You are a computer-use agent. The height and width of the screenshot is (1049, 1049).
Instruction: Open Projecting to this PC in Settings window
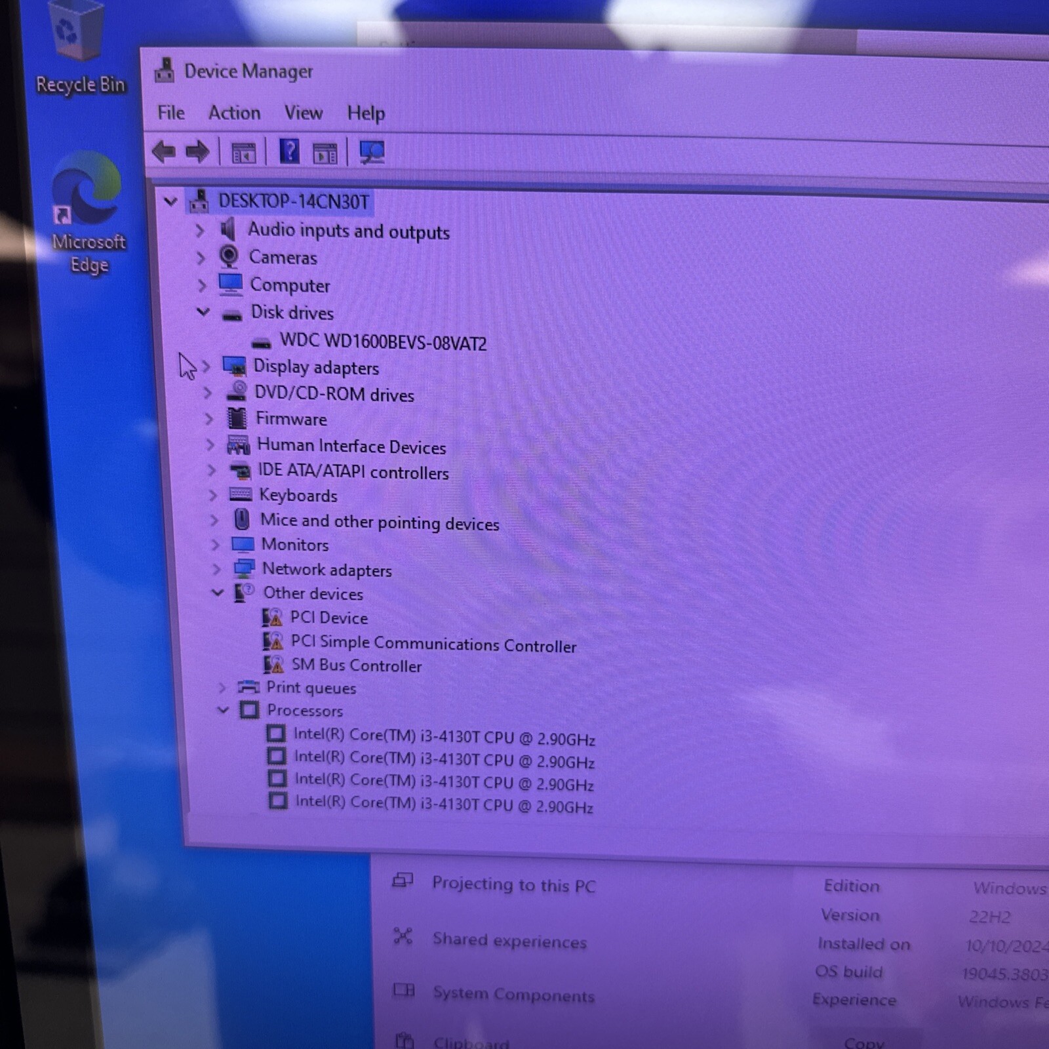(x=494, y=884)
